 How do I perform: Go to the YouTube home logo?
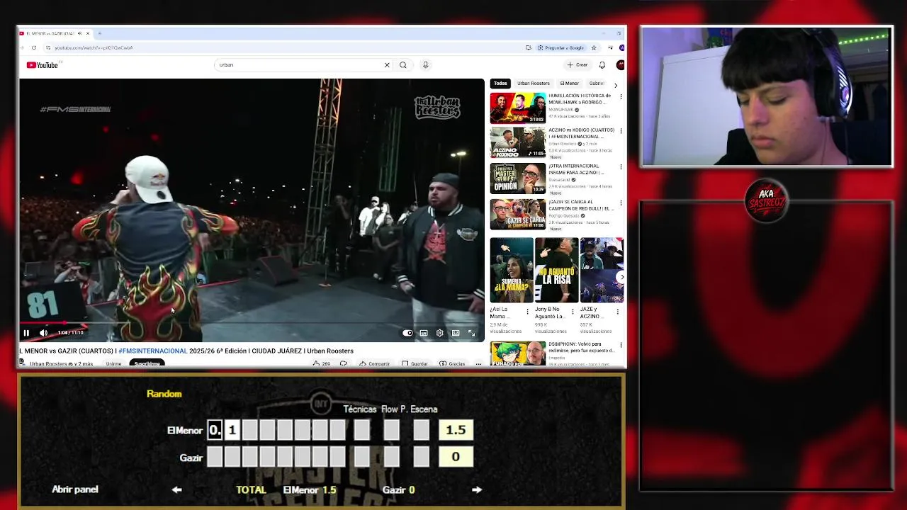[43, 65]
